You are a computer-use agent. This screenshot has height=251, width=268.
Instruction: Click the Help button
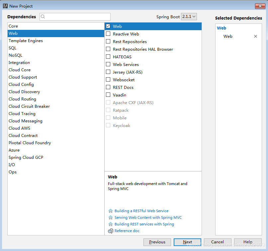(x=248, y=242)
